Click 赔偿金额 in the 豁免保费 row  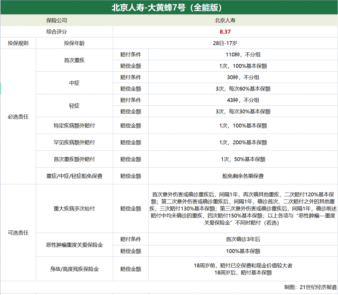pyautogui.click(x=130, y=176)
